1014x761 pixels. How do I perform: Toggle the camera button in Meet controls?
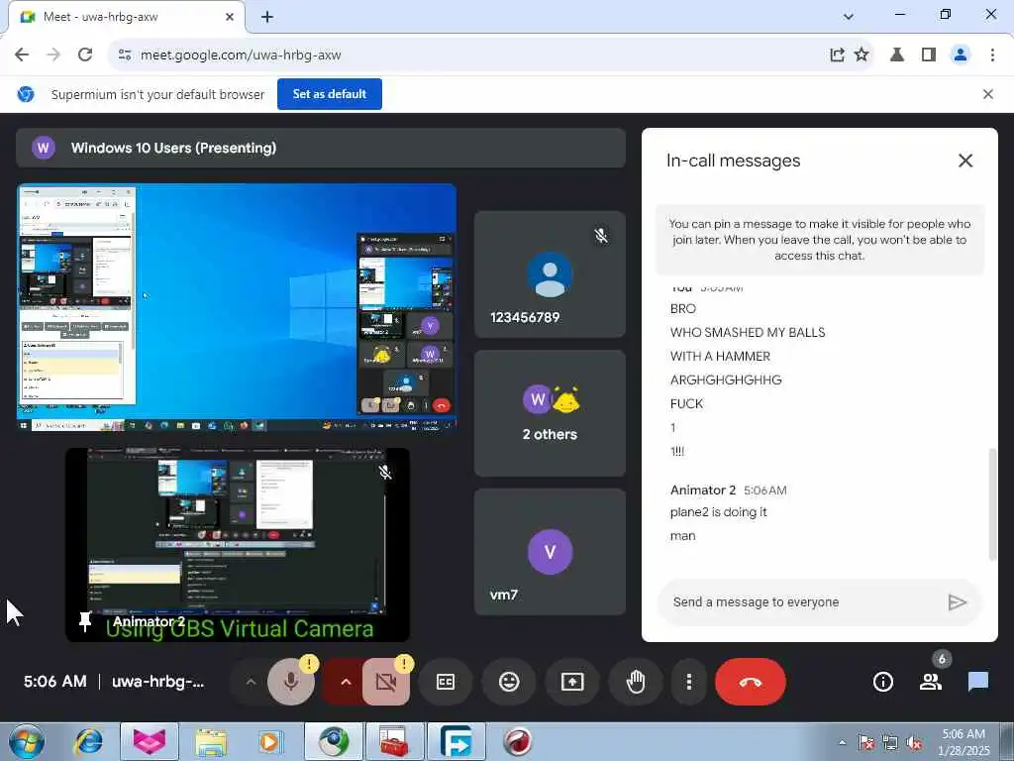pyautogui.click(x=386, y=682)
